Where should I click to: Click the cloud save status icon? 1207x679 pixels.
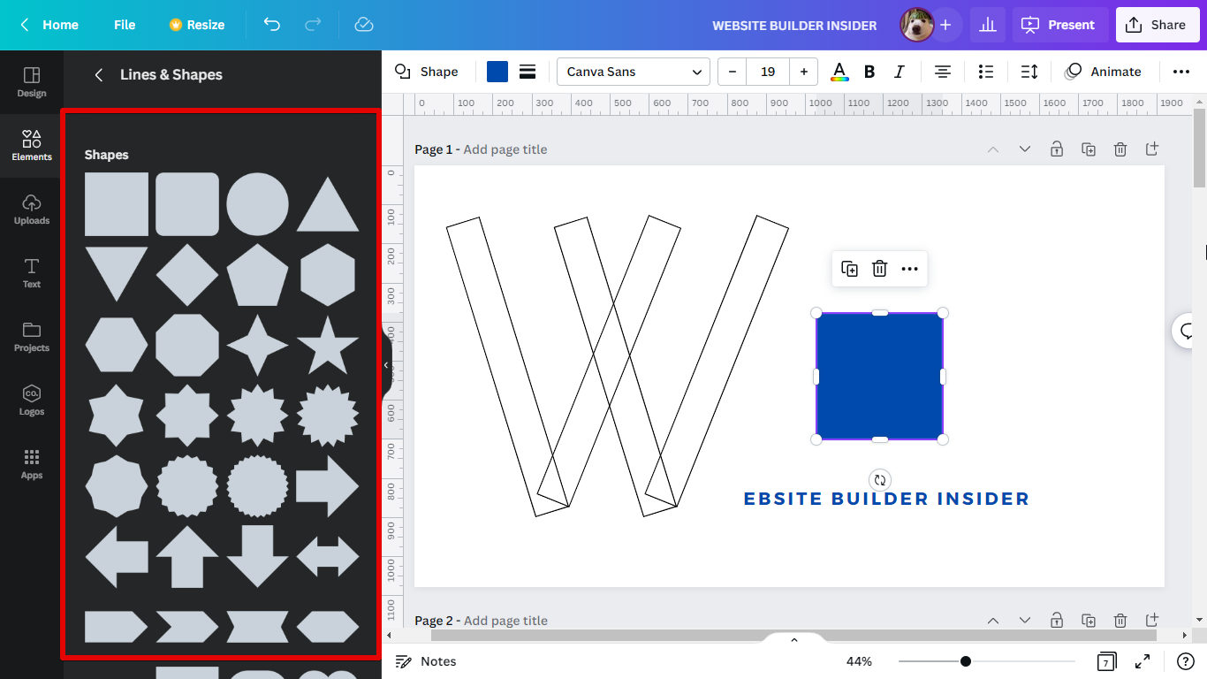coord(364,25)
